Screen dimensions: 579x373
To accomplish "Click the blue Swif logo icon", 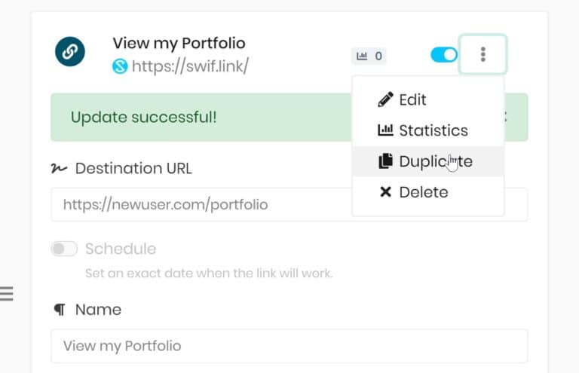I will [x=120, y=66].
